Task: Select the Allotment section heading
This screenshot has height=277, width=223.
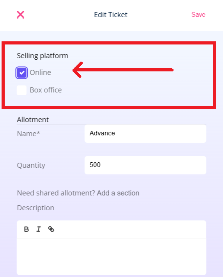Action: point(33,120)
